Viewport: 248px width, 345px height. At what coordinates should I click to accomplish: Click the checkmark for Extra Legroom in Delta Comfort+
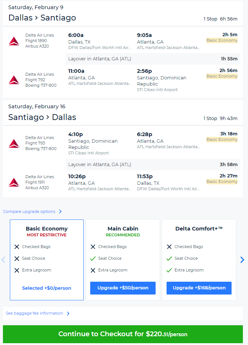point(169,270)
